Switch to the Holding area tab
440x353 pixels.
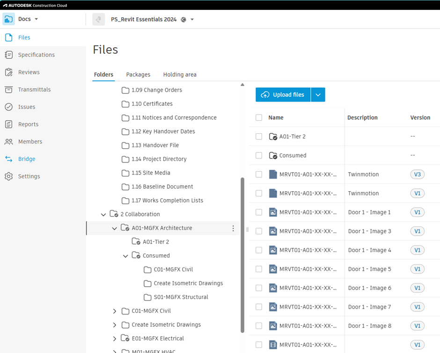point(180,75)
